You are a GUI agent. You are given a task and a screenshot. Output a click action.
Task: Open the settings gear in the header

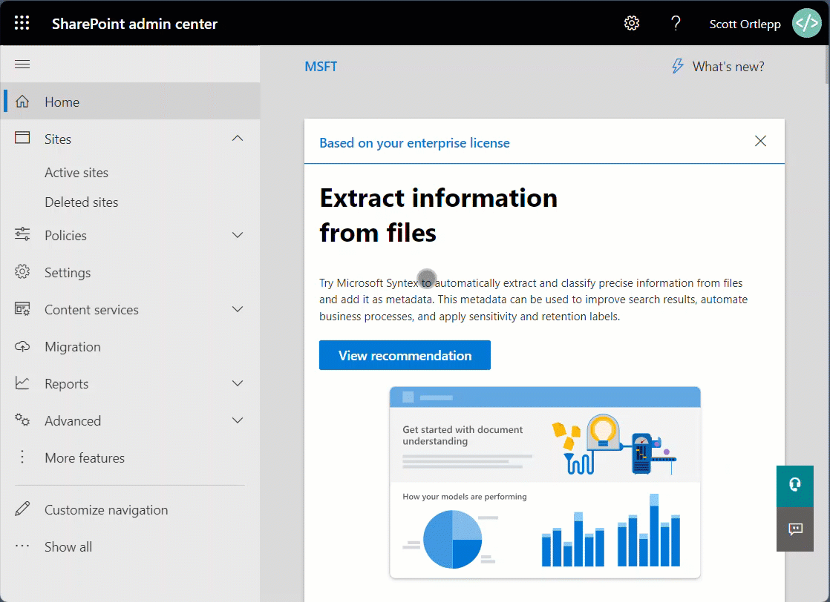click(x=632, y=23)
